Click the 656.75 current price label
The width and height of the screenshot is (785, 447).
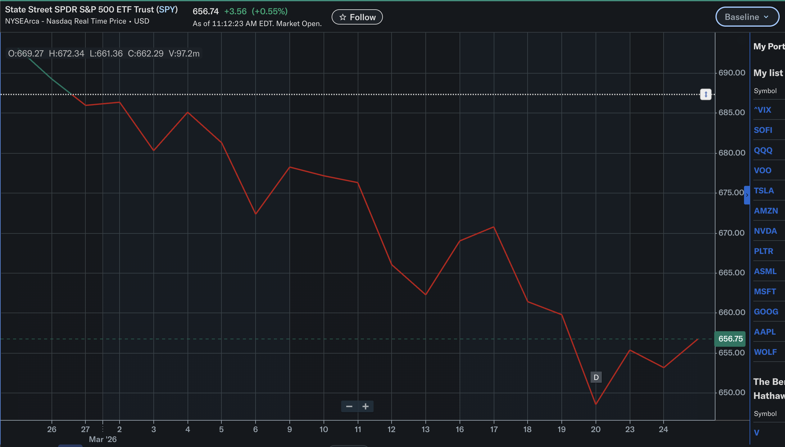(x=730, y=339)
